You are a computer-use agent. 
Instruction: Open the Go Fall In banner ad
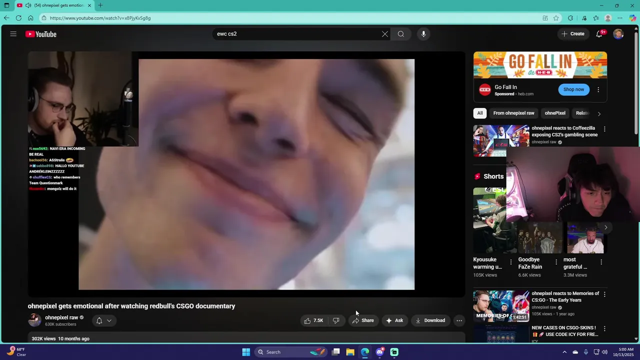[x=540, y=65]
